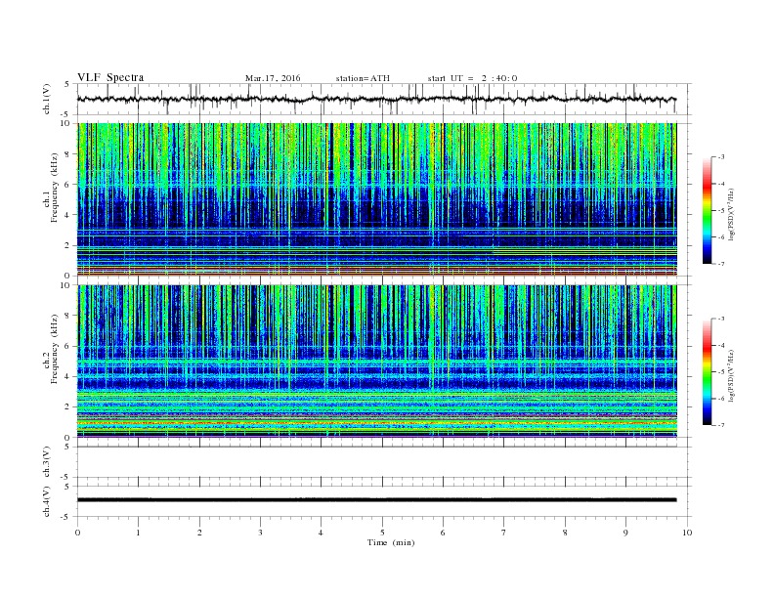Click the "-5" label on ch.1 color bar
774x598 pixels.
pyautogui.click(x=720, y=210)
